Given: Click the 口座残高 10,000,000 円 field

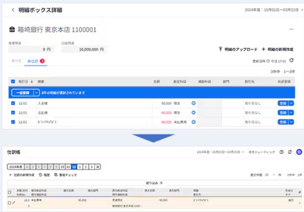Looking at the screenshot, I should coord(84,49).
